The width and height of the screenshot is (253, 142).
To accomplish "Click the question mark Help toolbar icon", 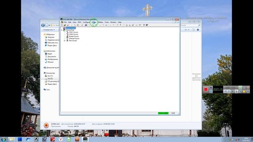I will pyautogui.click(x=144, y=25).
